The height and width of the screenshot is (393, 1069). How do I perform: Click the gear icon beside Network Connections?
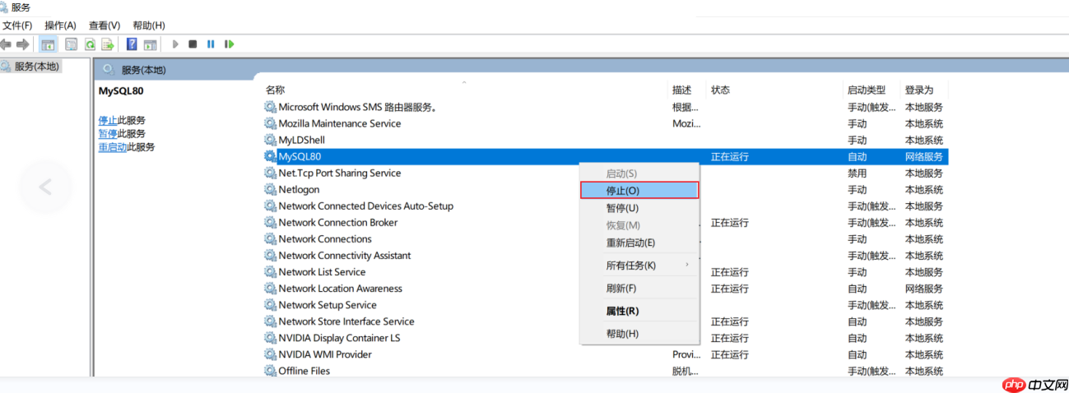pos(270,239)
